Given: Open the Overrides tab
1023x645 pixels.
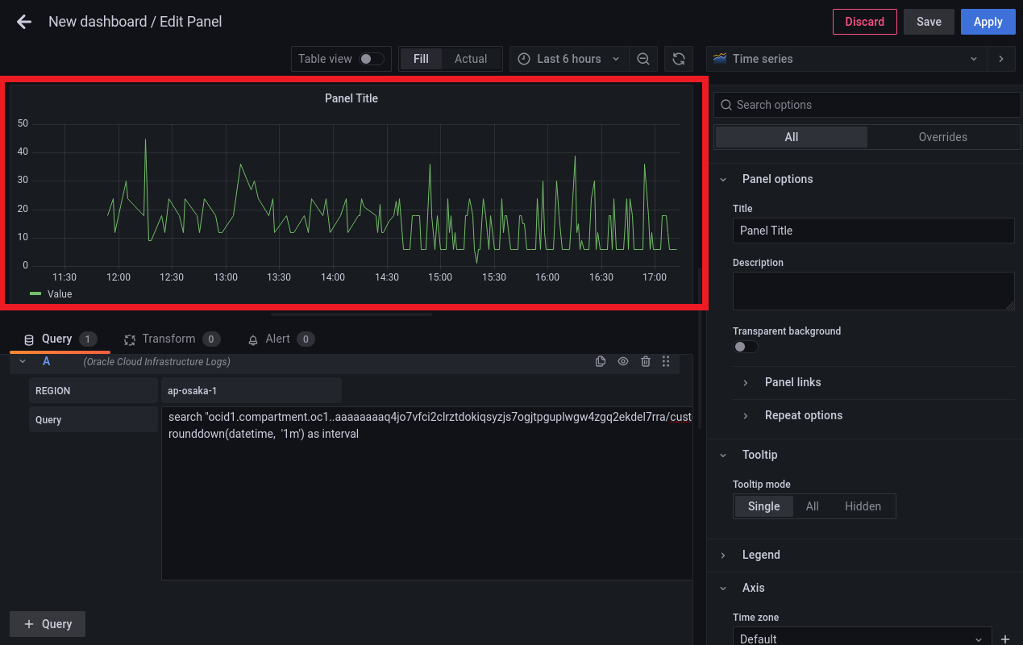Looking at the screenshot, I should pos(942,137).
